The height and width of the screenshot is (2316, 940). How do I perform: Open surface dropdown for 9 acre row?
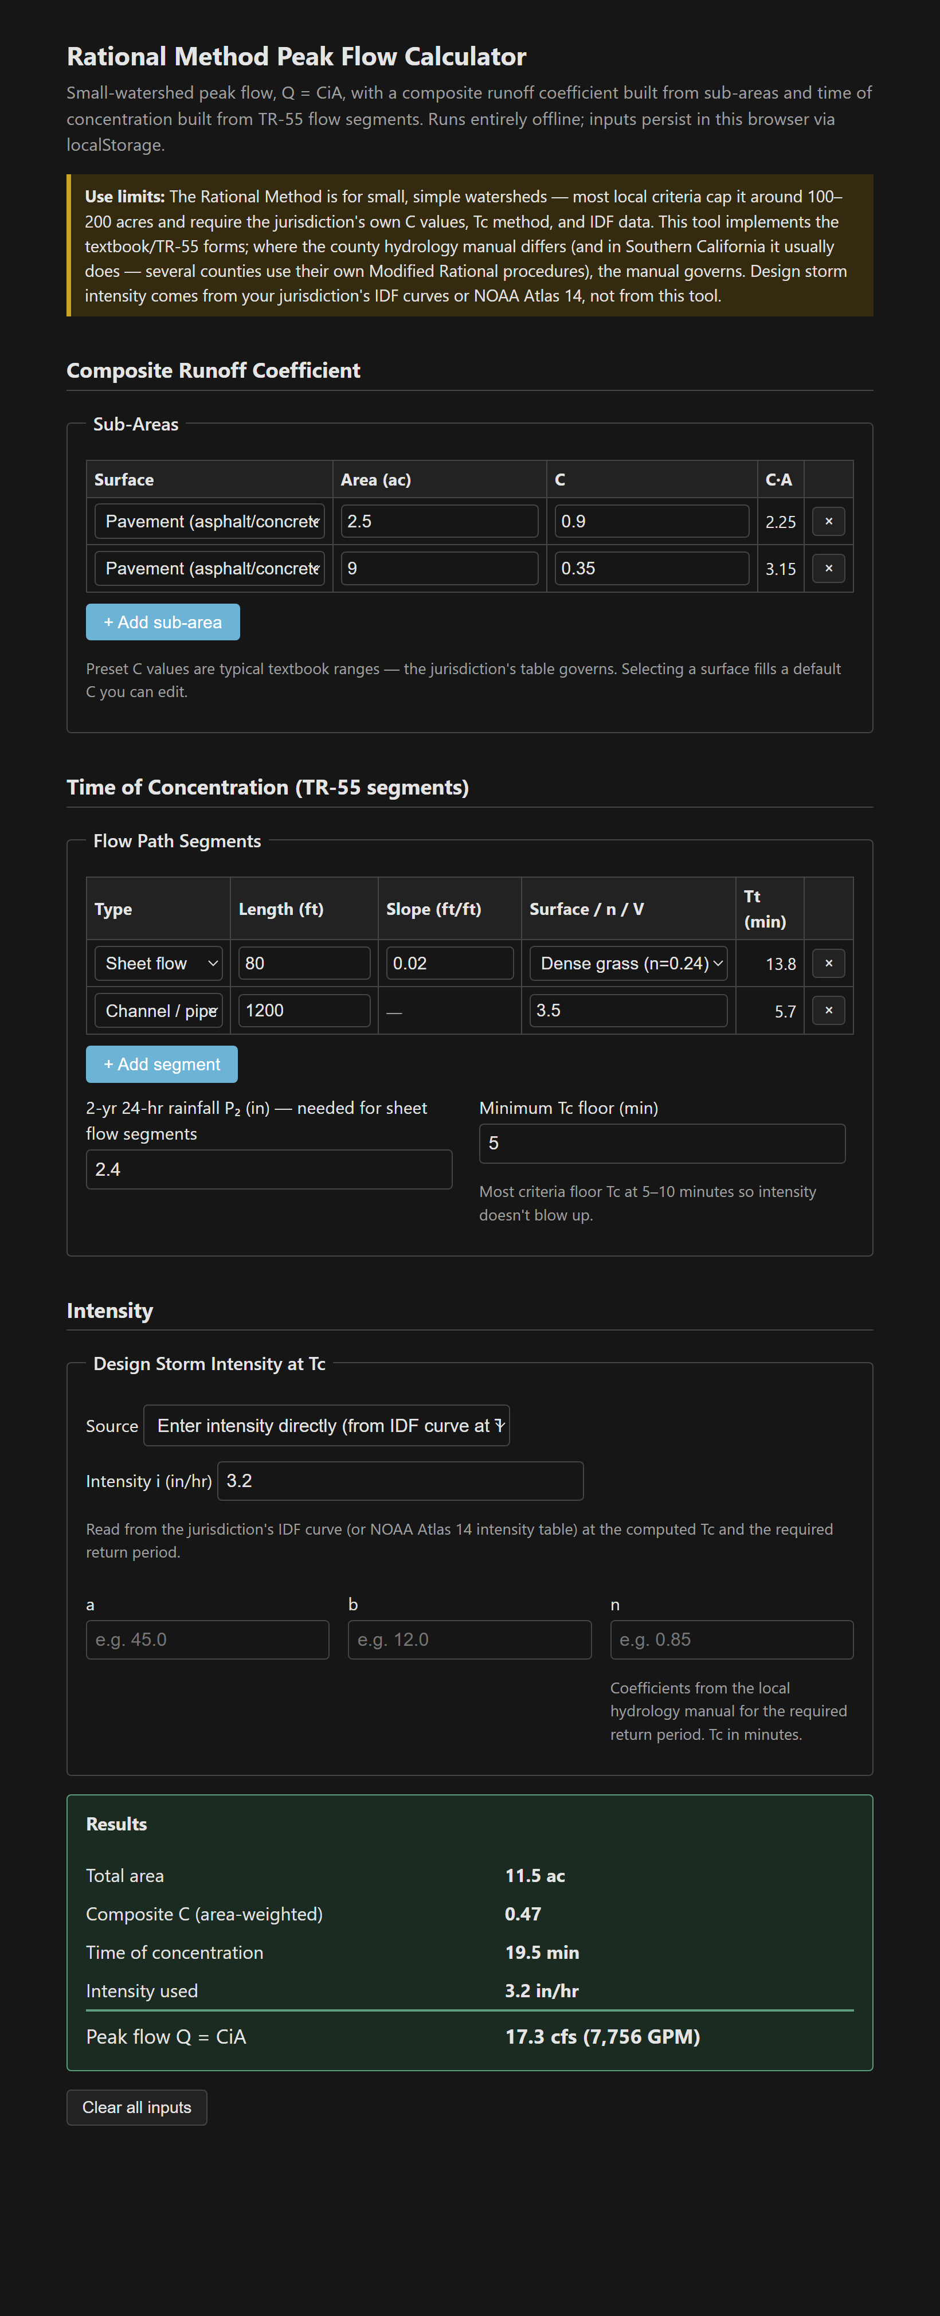point(209,568)
